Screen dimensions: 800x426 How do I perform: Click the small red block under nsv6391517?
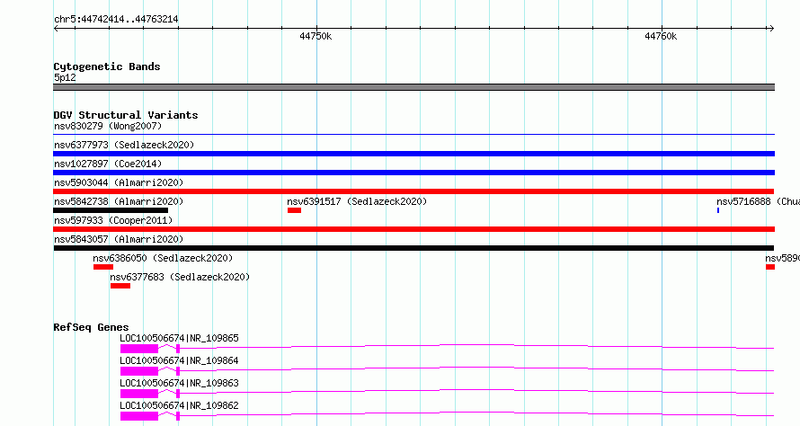click(295, 210)
